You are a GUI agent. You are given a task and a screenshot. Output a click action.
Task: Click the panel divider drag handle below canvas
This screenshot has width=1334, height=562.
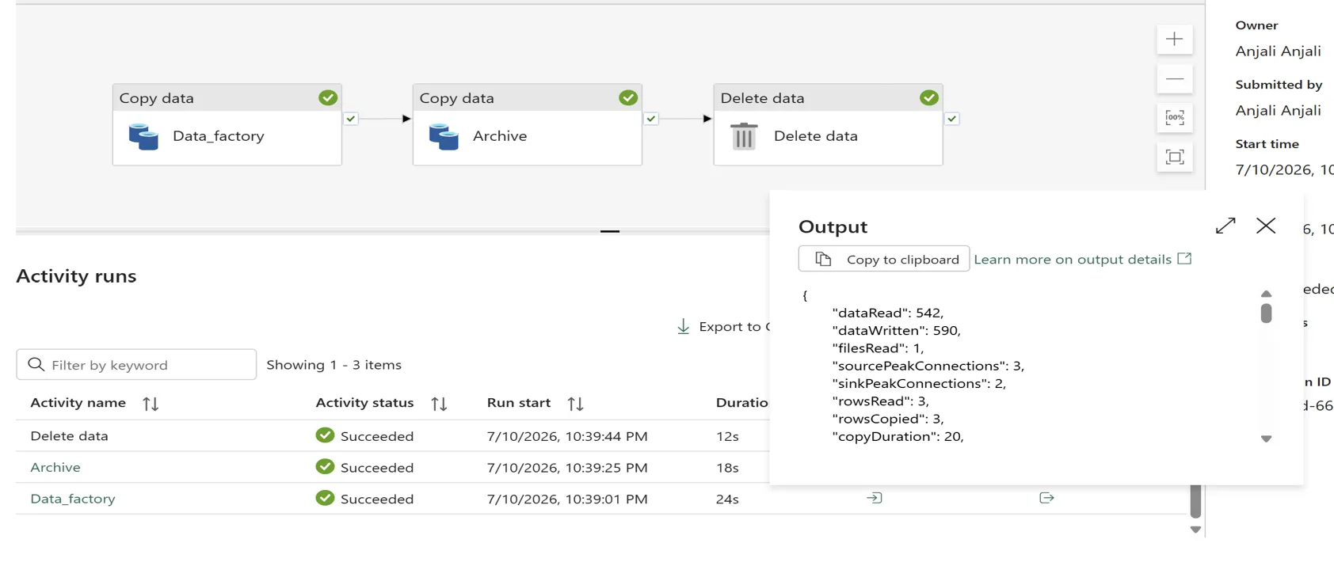tap(610, 231)
